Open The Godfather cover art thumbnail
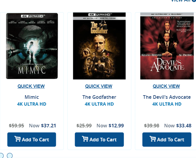The height and width of the screenshot is (158, 196). point(99,46)
